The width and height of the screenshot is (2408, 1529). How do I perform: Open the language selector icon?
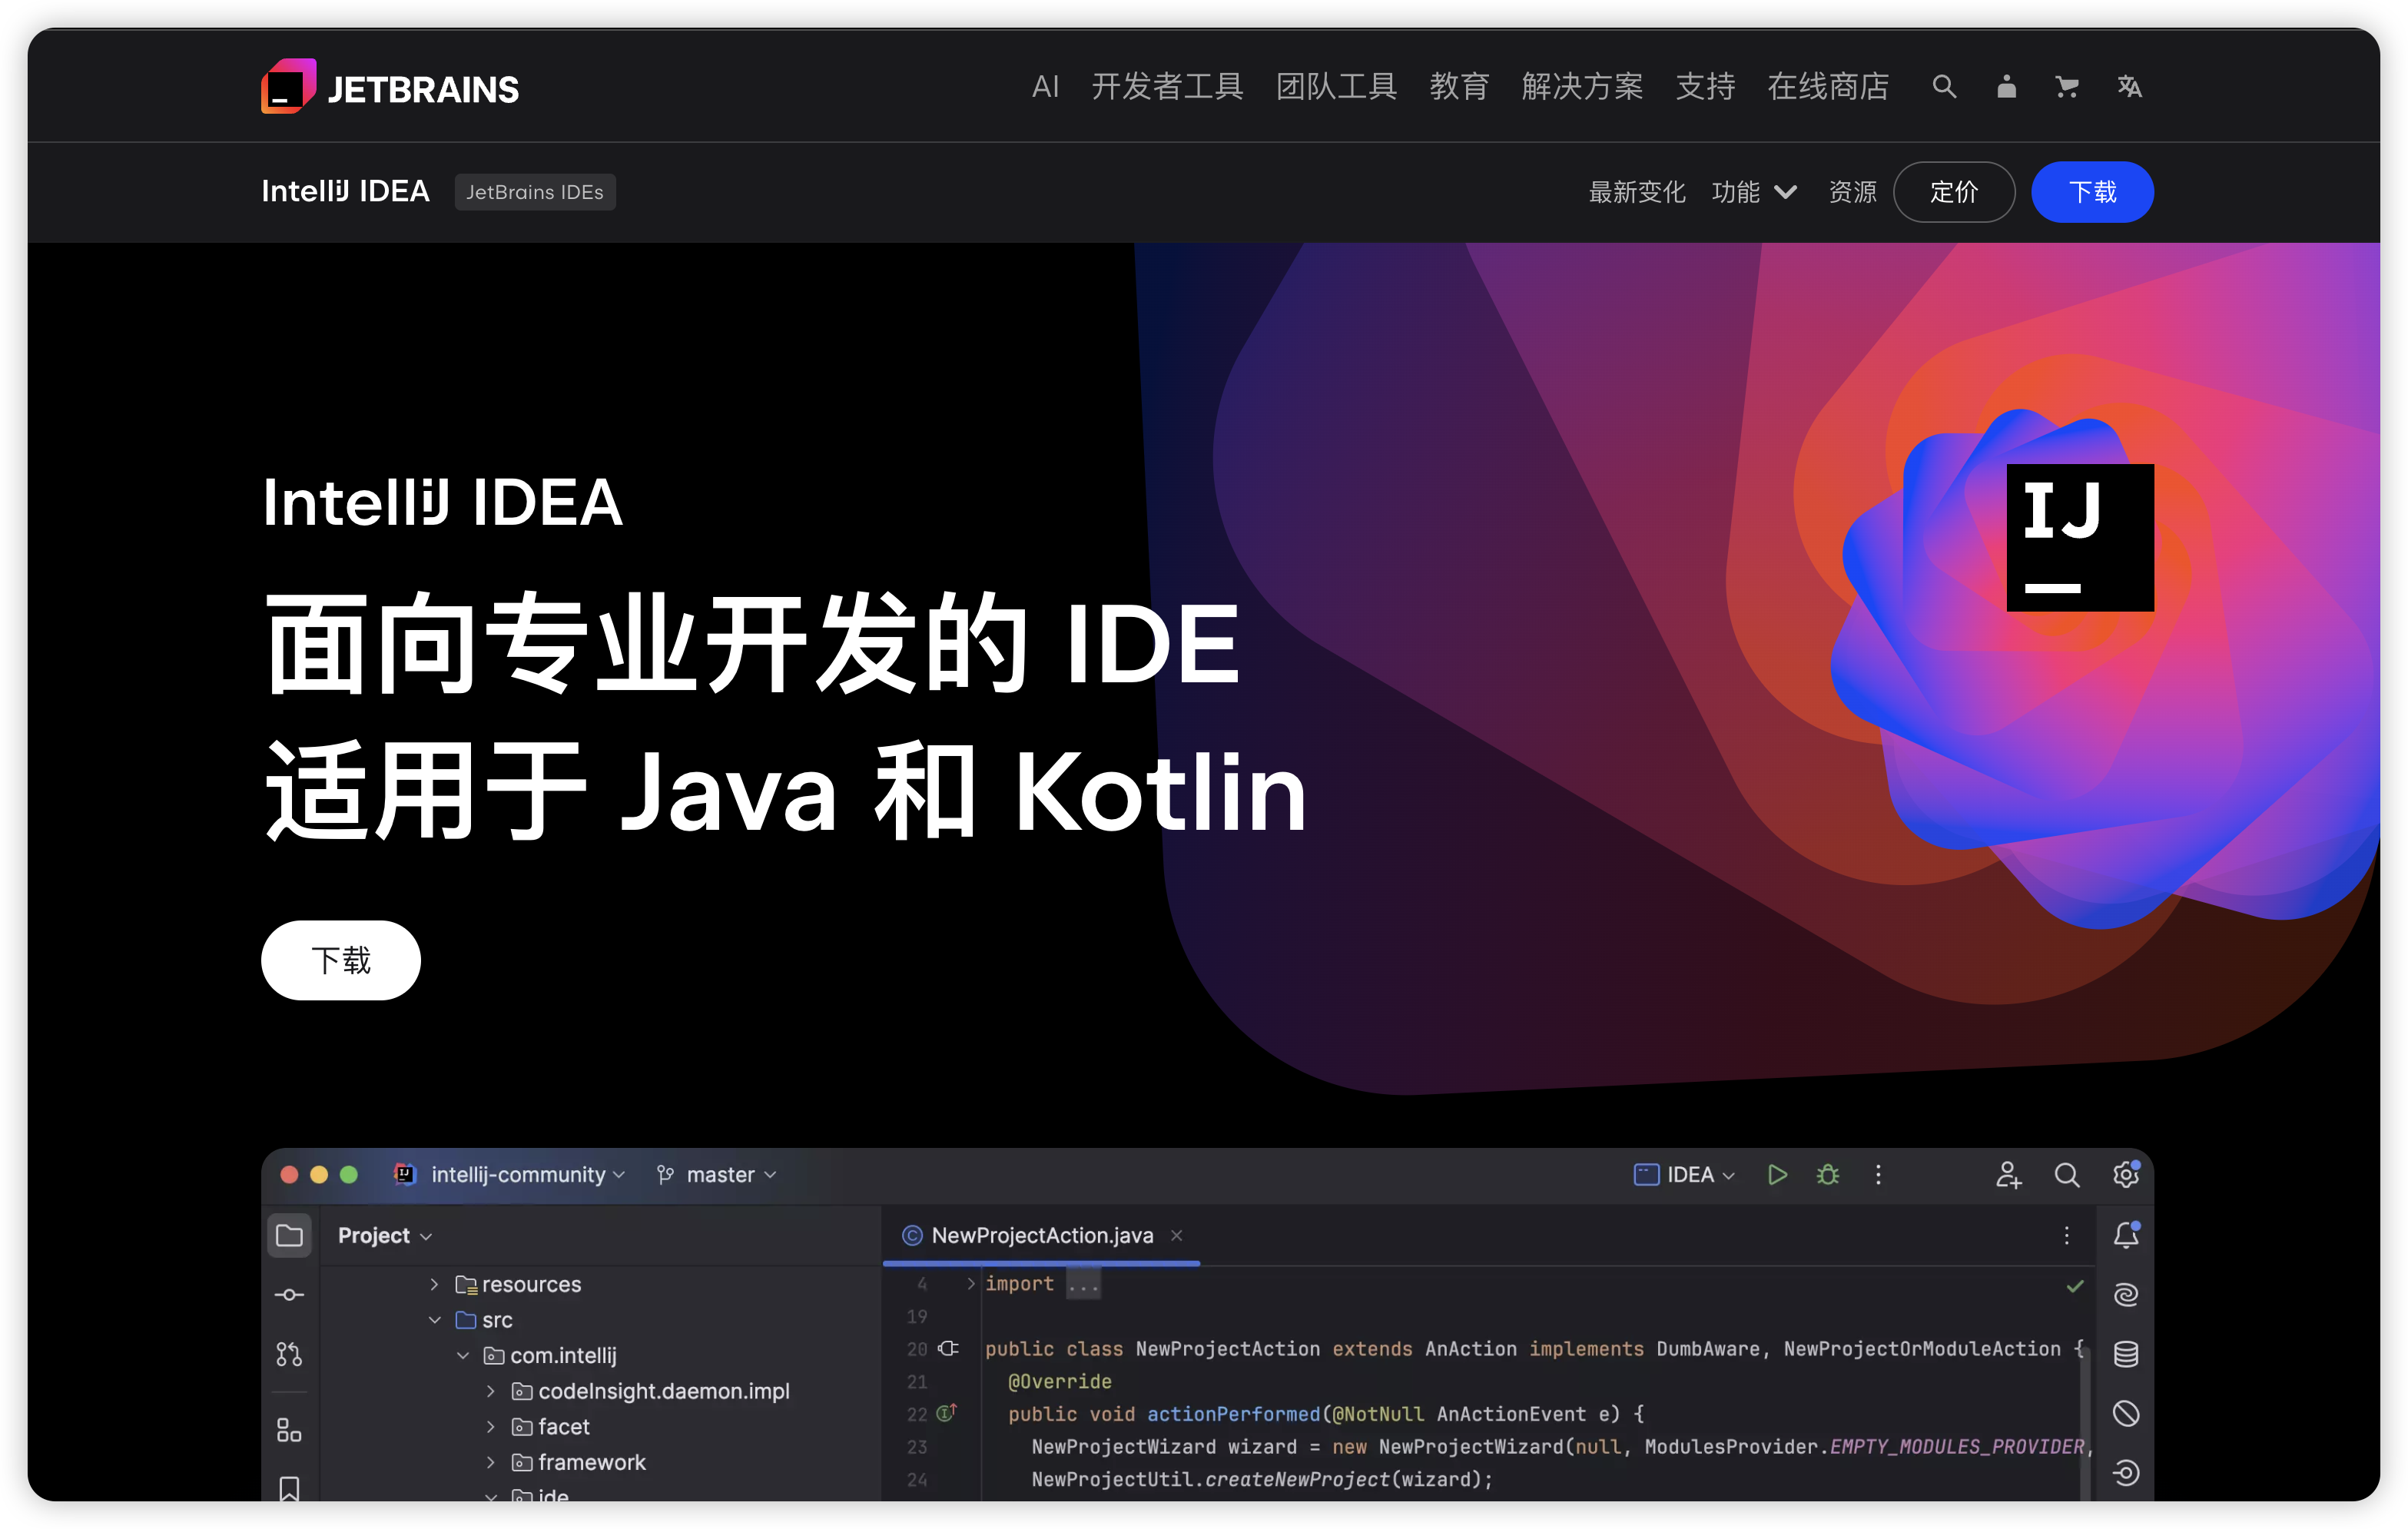pos(2130,87)
